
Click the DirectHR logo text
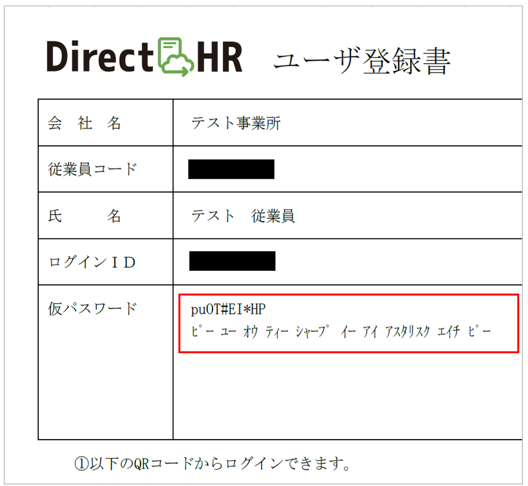(x=144, y=57)
